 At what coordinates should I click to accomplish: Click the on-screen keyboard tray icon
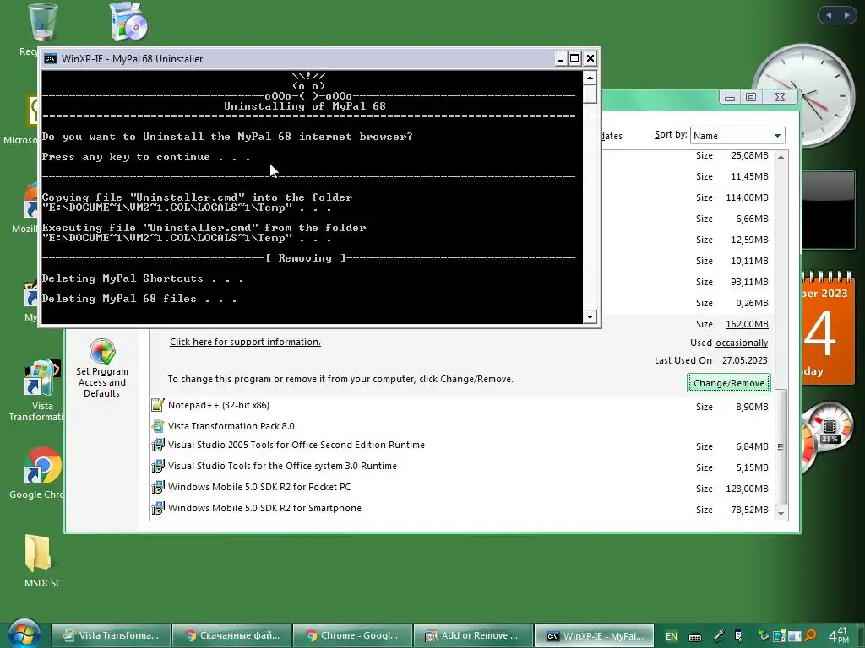tap(695, 636)
